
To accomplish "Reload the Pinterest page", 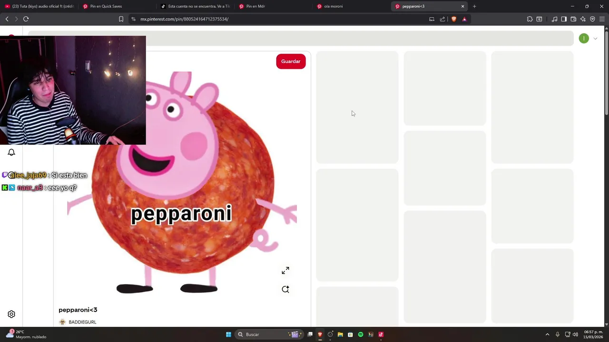I will (26, 19).
